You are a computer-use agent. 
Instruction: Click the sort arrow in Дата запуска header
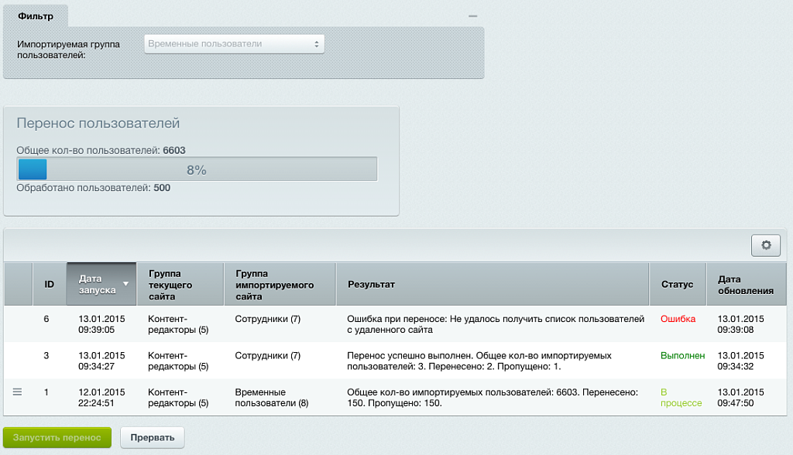125,285
